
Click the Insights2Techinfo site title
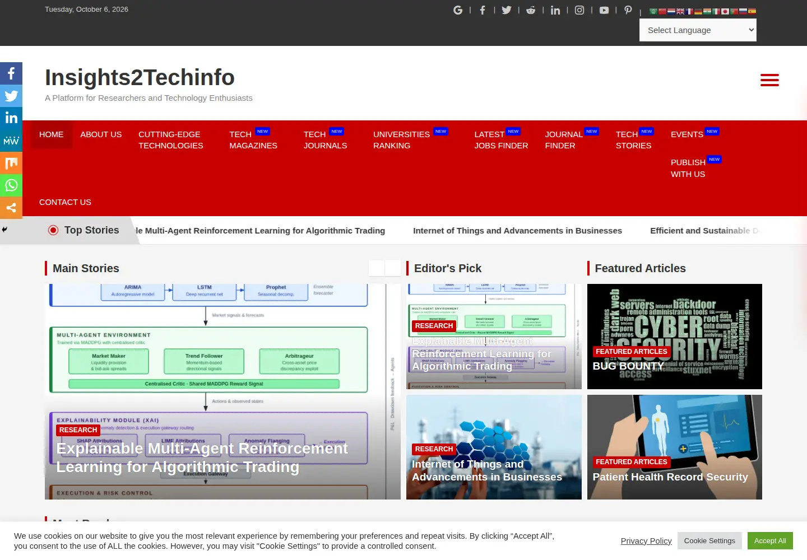140,77
